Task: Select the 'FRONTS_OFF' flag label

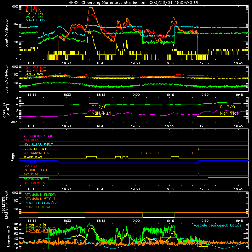Action: point(33,179)
